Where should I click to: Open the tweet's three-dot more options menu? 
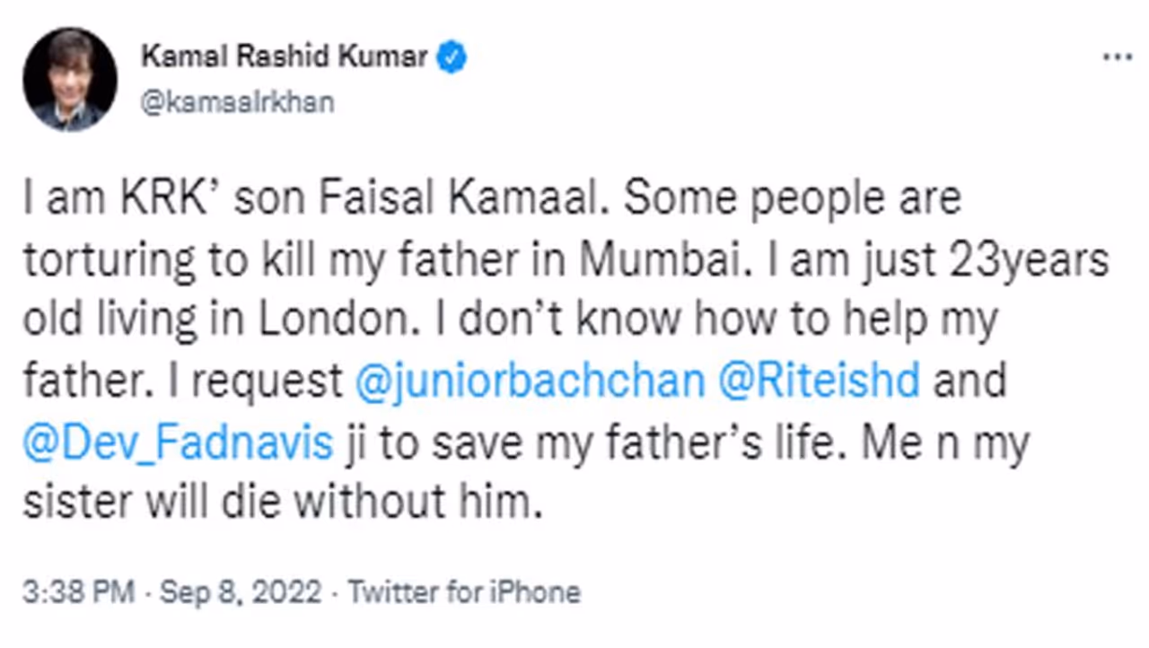(x=1117, y=58)
